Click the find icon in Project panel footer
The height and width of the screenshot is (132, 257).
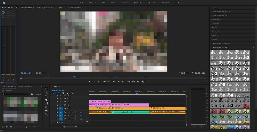point(39,127)
